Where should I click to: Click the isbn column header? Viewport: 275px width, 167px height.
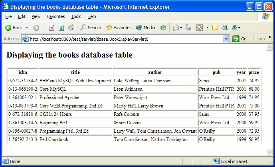click(x=23, y=72)
